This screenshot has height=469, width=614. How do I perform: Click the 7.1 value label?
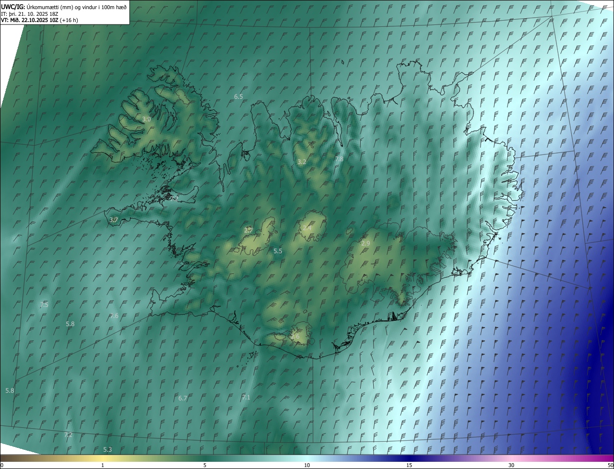tap(246, 397)
